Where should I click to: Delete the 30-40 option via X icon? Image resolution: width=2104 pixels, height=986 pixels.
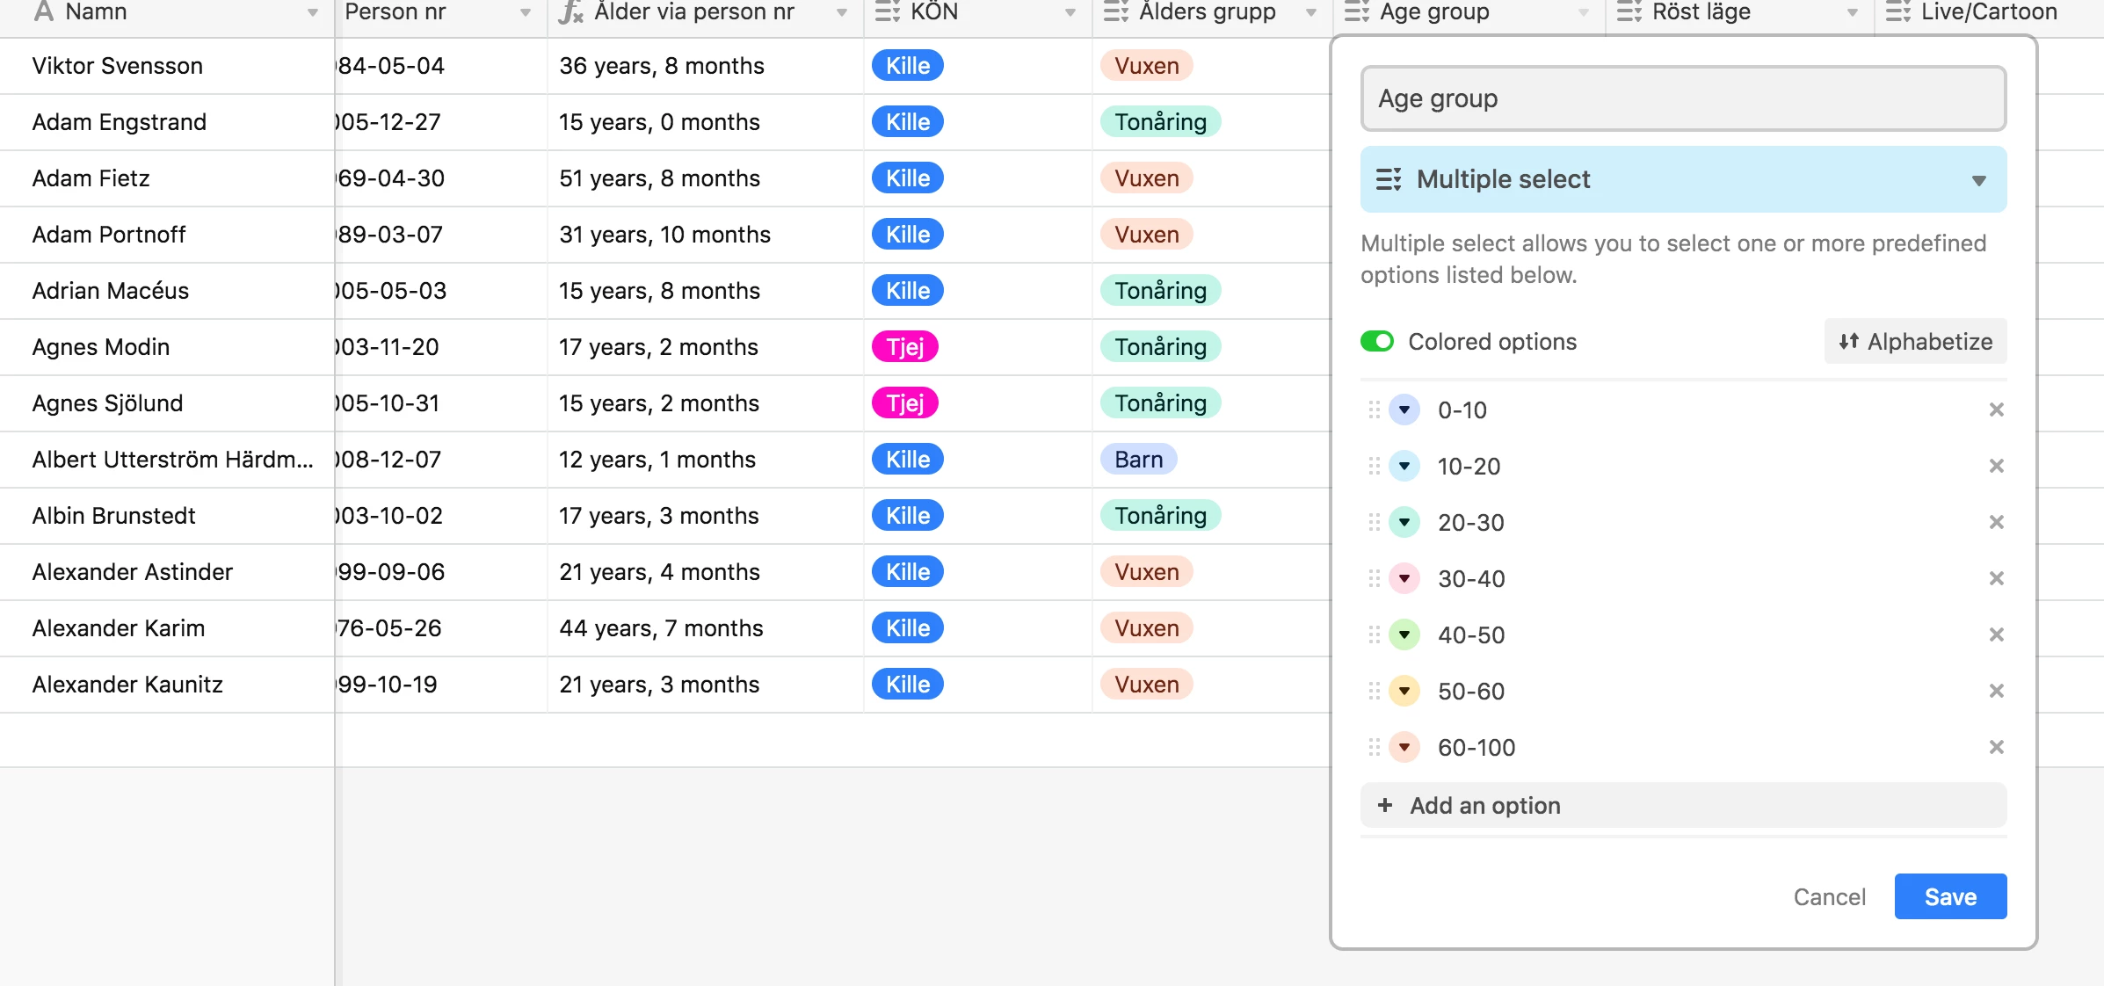click(1996, 578)
